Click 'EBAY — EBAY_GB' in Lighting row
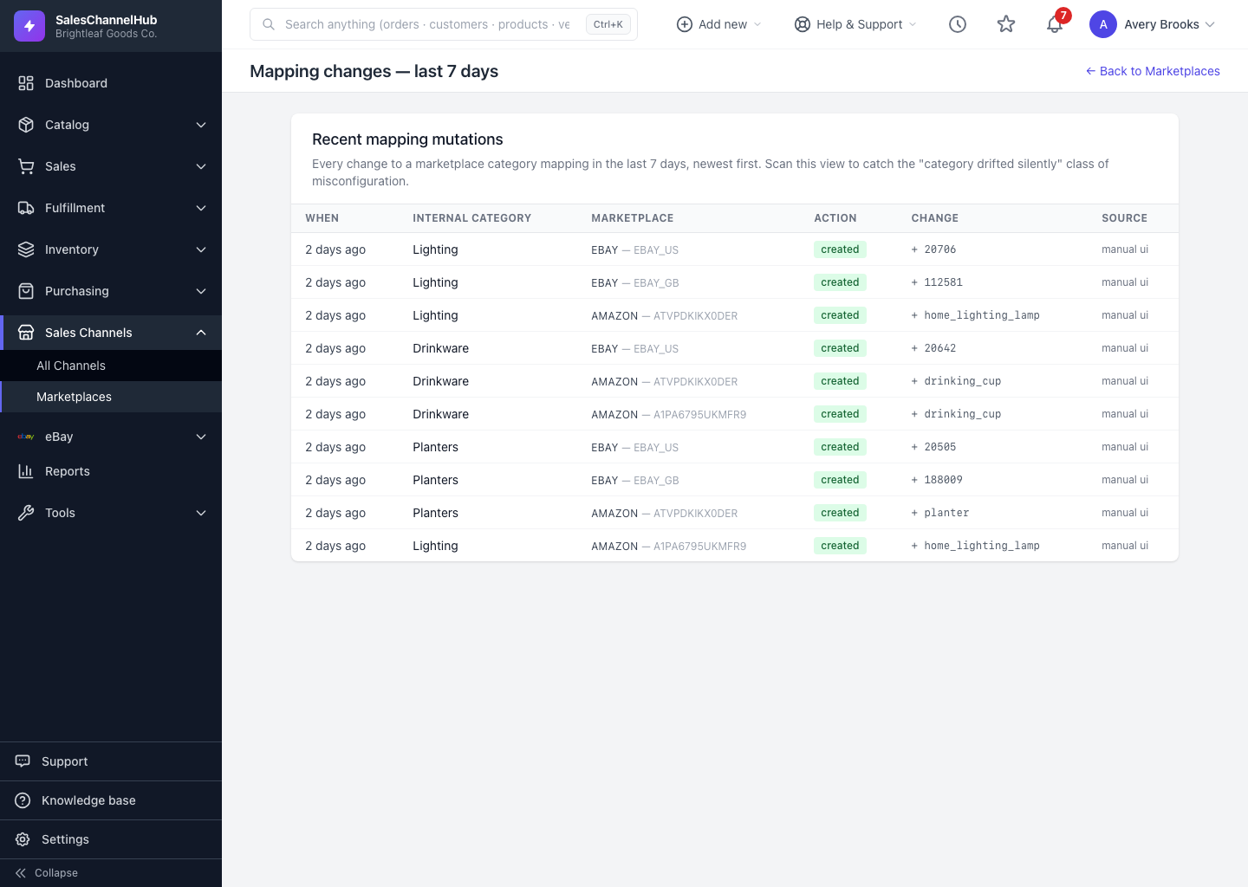1248x887 pixels. click(635, 282)
